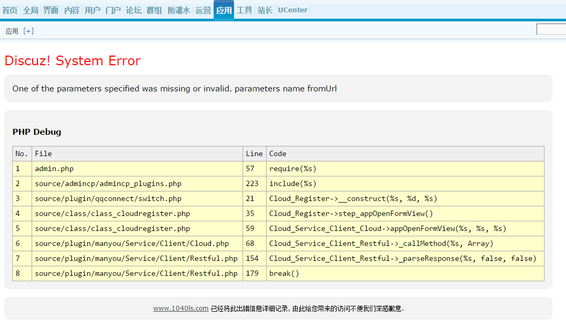Open the 工具 tab
The width and height of the screenshot is (566, 324).
pyautogui.click(x=244, y=10)
